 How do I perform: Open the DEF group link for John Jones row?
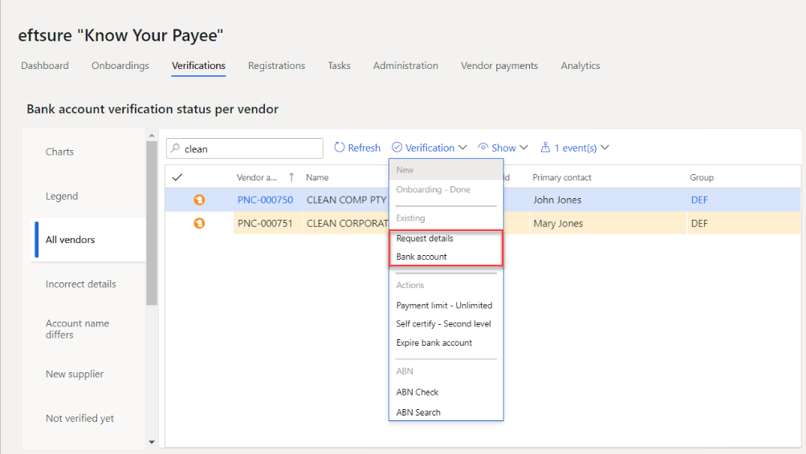coord(699,200)
